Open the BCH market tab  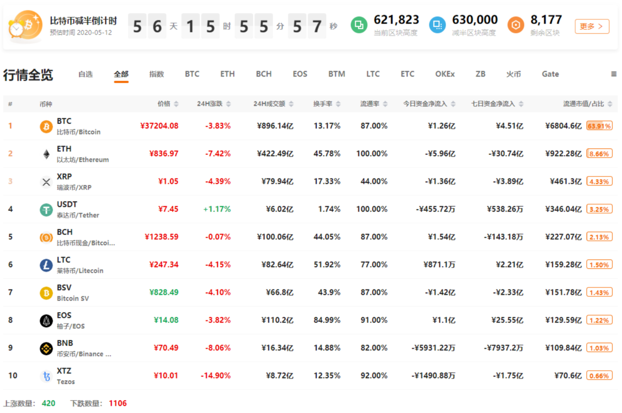(264, 74)
